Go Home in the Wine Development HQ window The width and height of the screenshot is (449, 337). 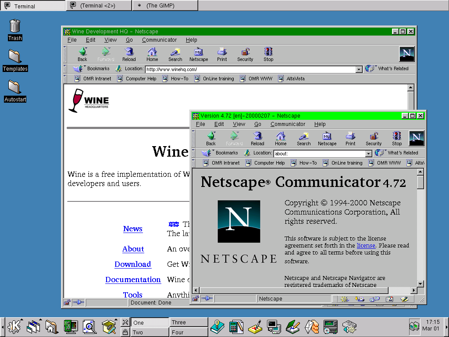(x=152, y=54)
